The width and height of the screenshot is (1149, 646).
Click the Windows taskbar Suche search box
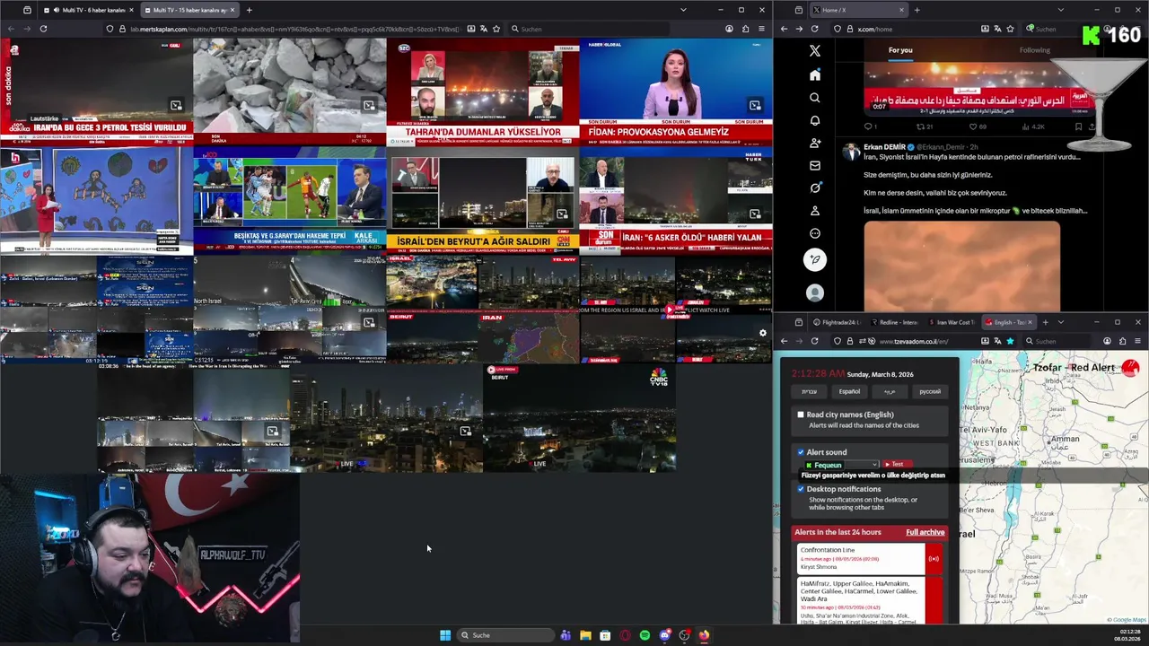point(505,635)
